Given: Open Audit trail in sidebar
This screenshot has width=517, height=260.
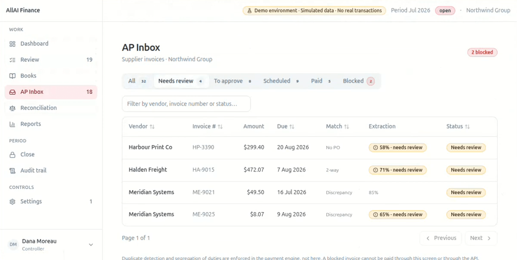Looking at the screenshot, I should pos(51,171).
